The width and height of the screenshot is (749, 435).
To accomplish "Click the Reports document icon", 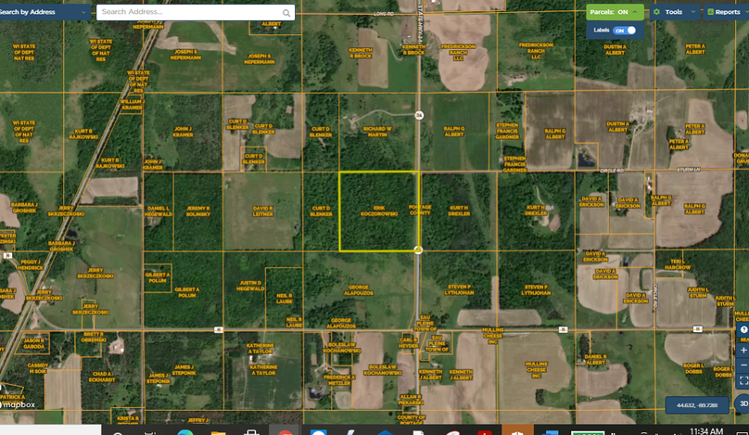I will 711,12.
